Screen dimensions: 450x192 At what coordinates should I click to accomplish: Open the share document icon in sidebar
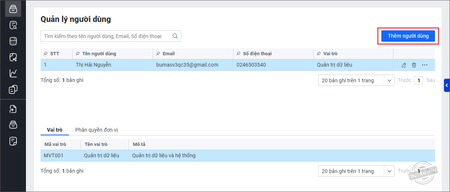tap(13, 57)
